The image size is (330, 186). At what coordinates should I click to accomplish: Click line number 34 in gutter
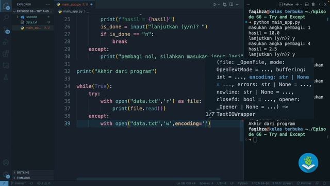[67, 86]
